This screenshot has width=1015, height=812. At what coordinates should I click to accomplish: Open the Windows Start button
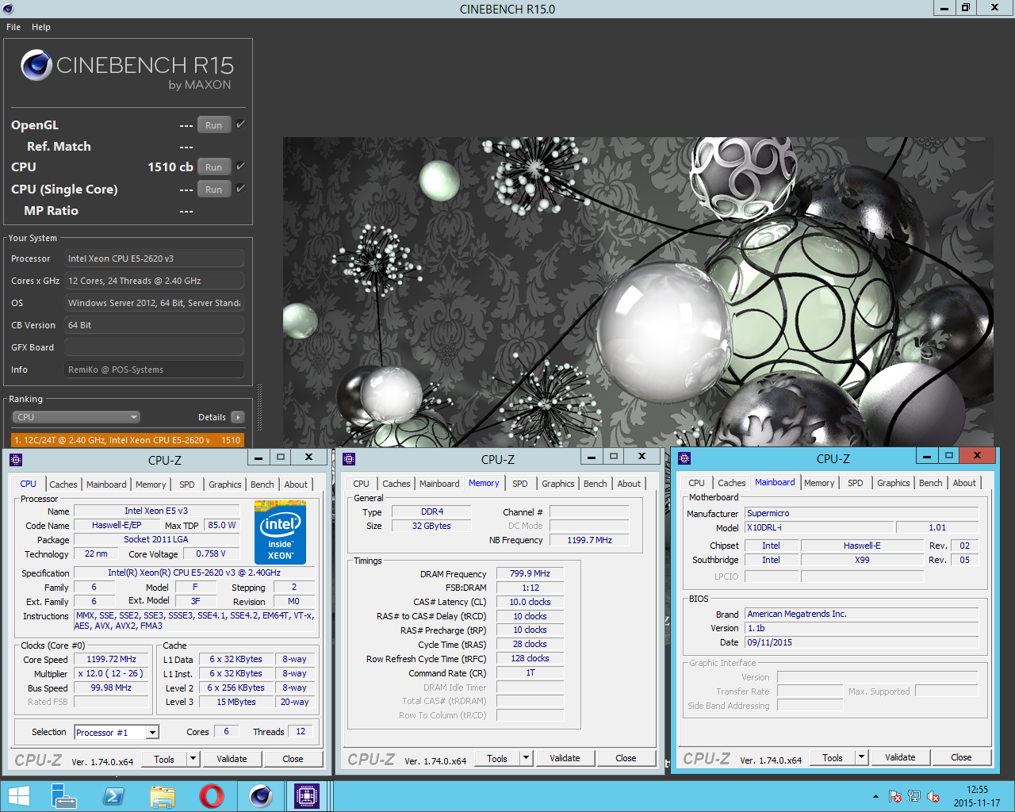pyautogui.click(x=18, y=796)
